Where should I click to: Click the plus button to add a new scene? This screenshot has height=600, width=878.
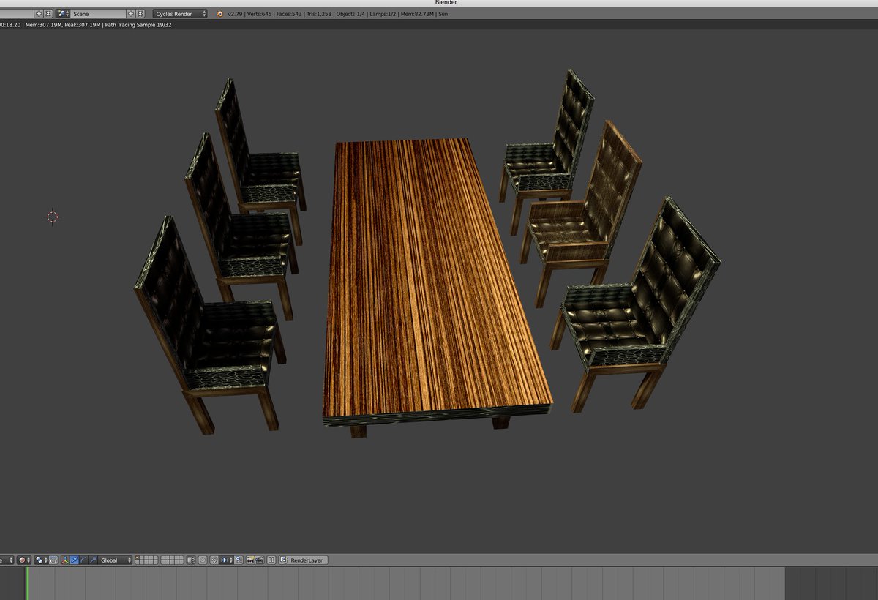[x=131, y=12]
